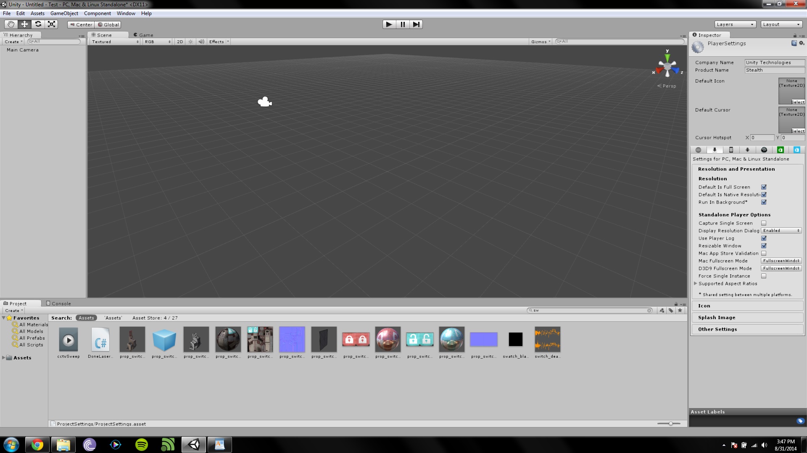Toggle the 2D scene view button

pos(179,42)
